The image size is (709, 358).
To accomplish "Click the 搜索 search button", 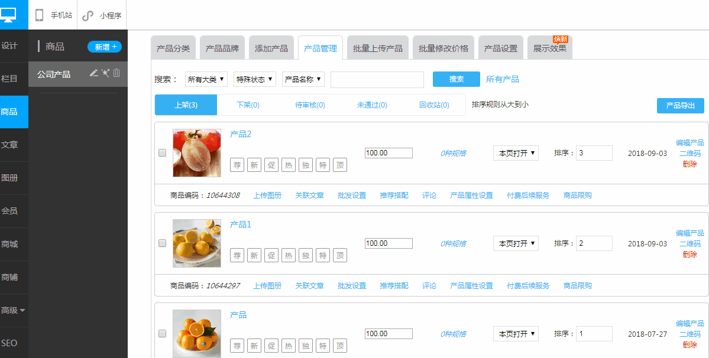I will pos(456,79).
